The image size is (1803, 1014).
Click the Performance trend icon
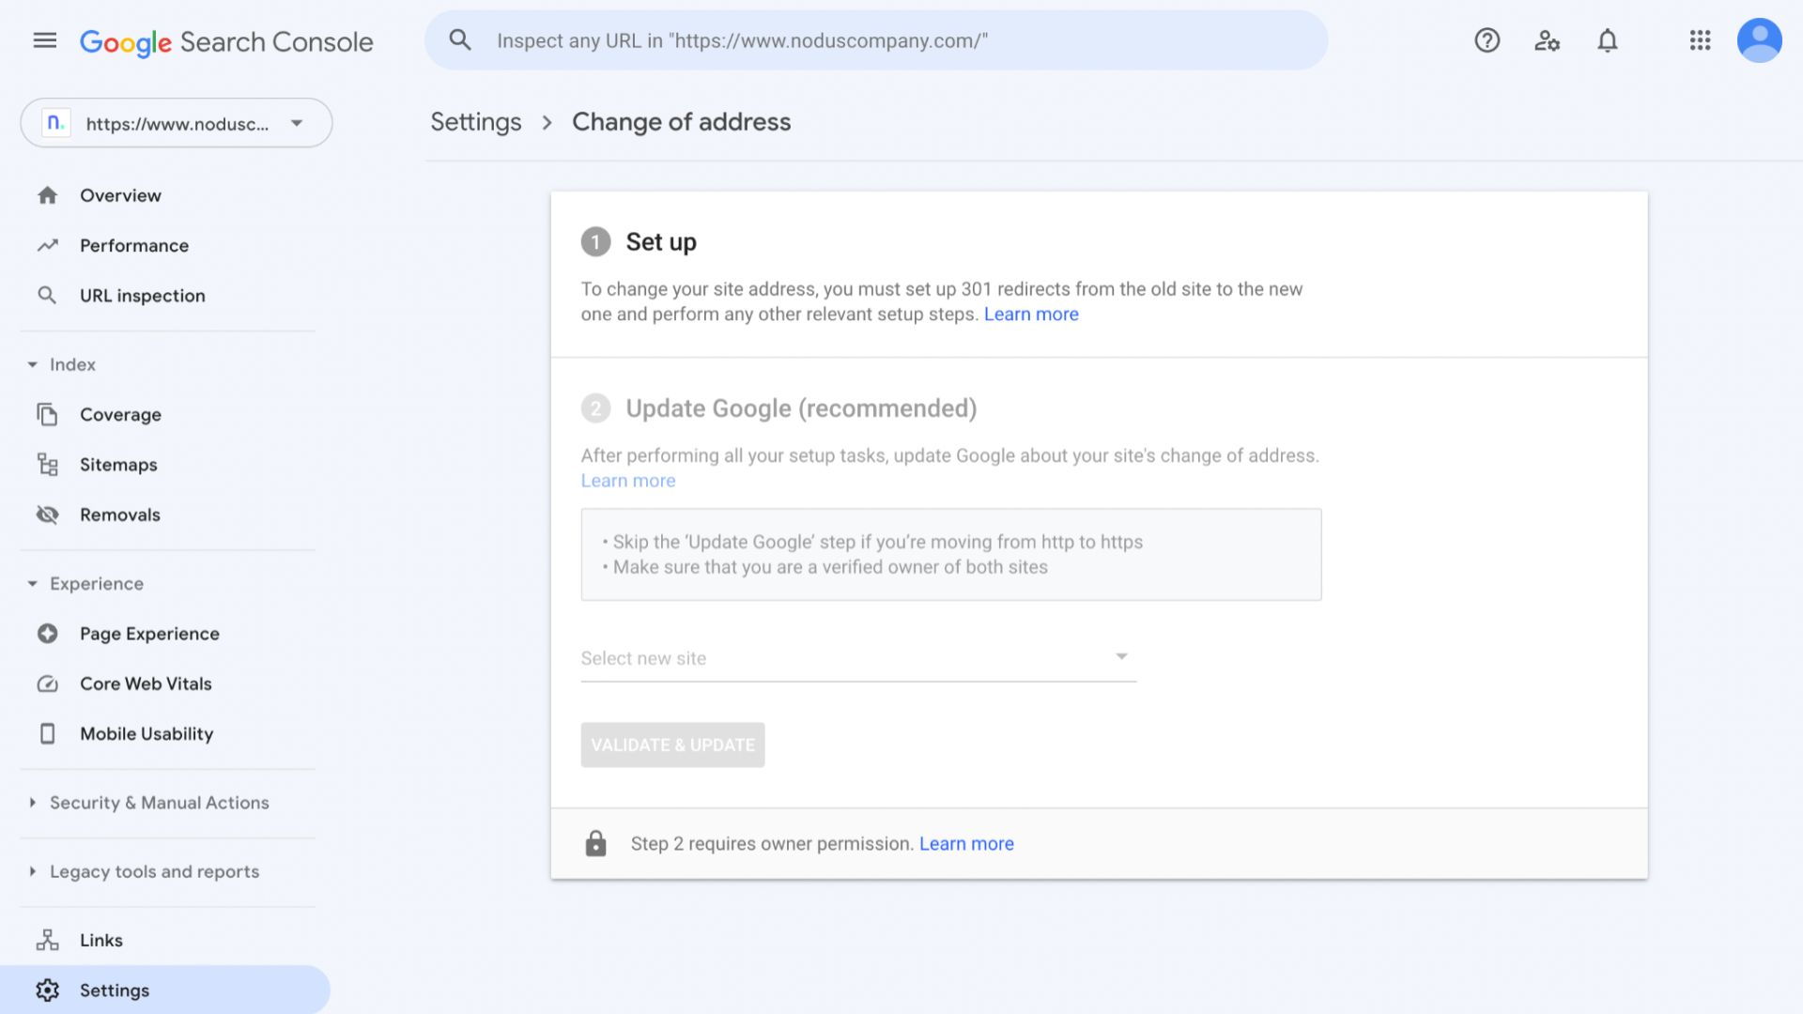pos(47,245)
